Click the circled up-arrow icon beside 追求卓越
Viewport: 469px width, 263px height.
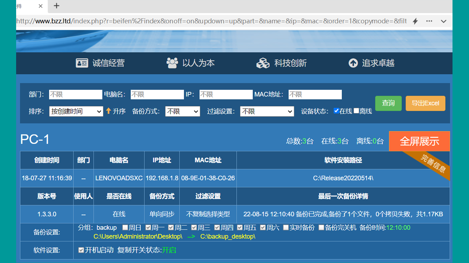click(x=353, y=63)
